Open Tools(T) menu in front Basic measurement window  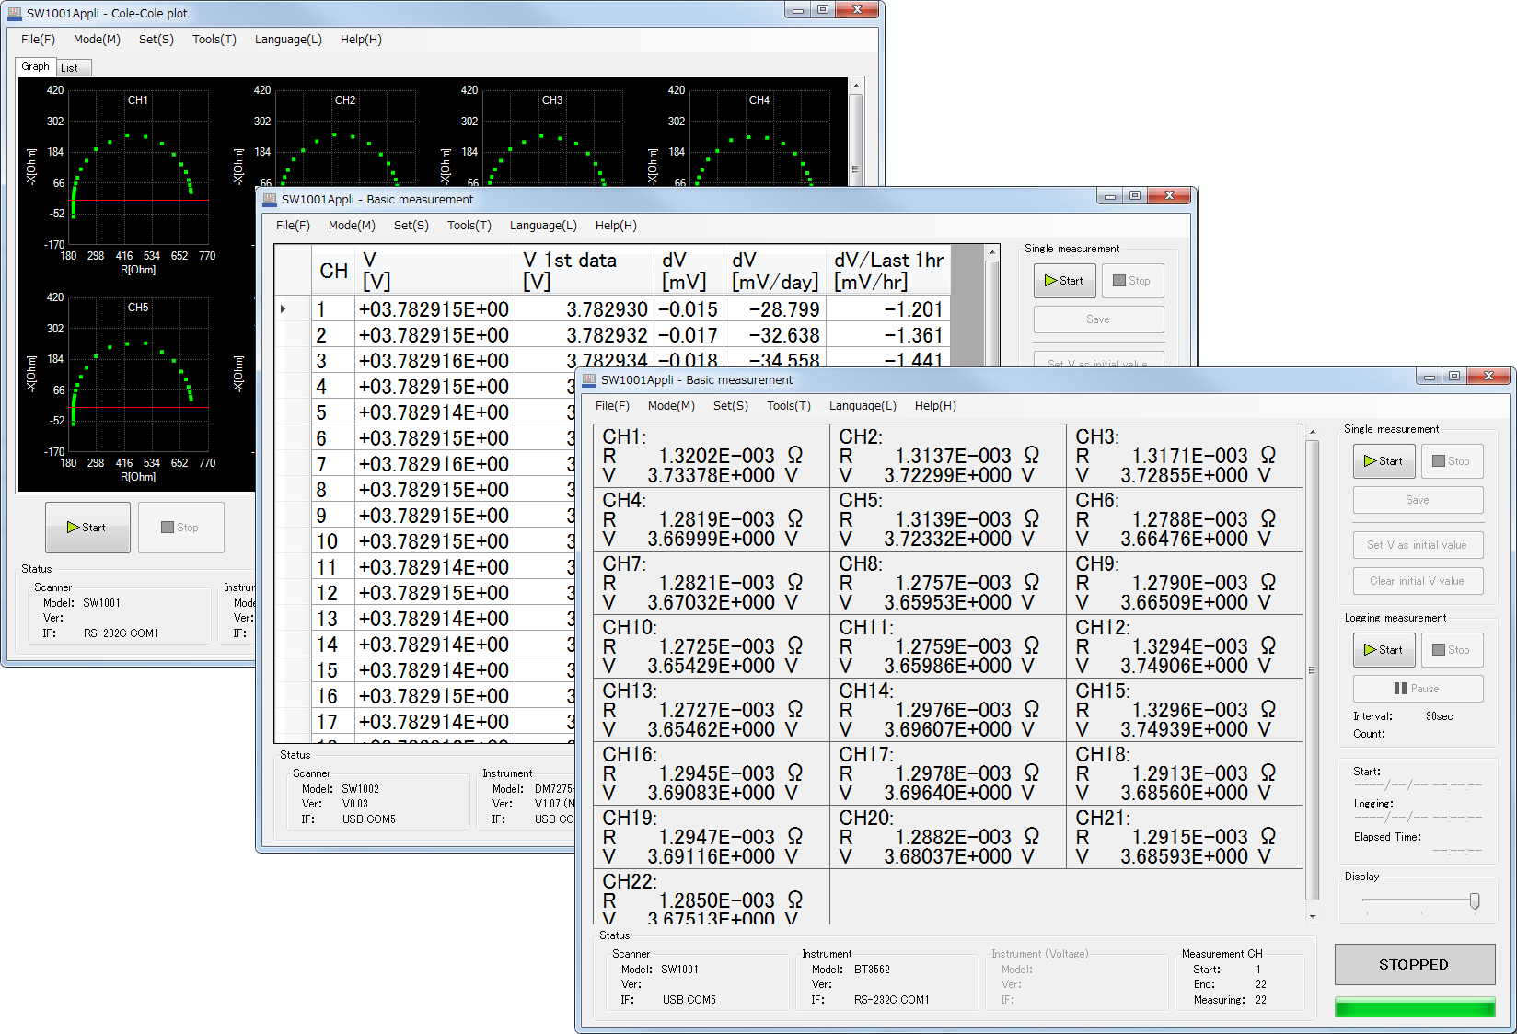tap(789, 406)
